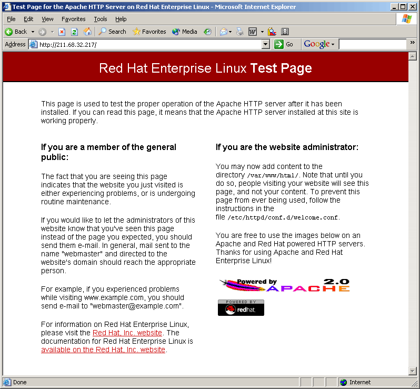420x389 pixels.
Task: Click the 'Red Hat Enterprise Linux Test Page' heading
Action: point(205,68)
